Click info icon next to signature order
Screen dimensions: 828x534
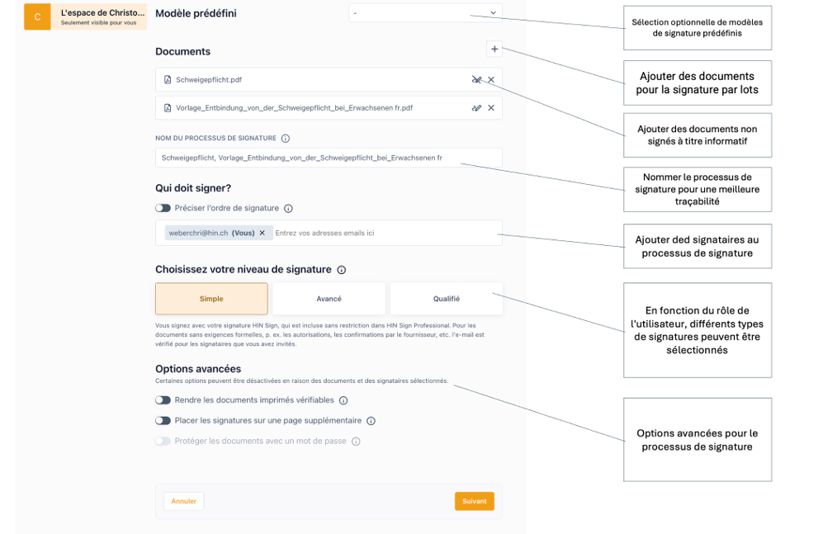pyautogui.click(x=288, y=209)
